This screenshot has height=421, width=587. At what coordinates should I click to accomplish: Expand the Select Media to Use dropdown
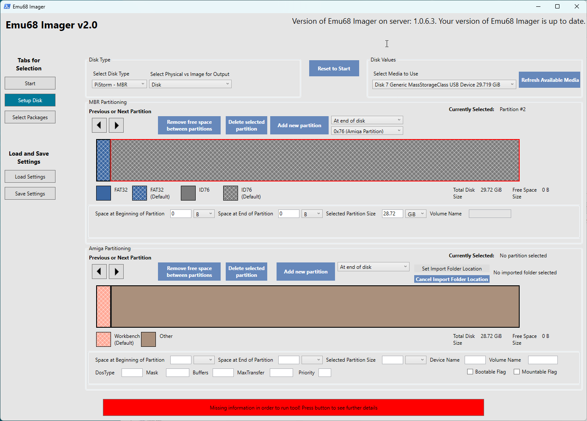click(x=443, y=84)
